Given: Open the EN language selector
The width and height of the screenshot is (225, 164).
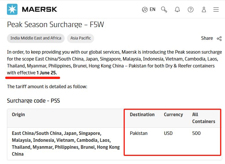Looking at the screenshot, I should point(153,10).
